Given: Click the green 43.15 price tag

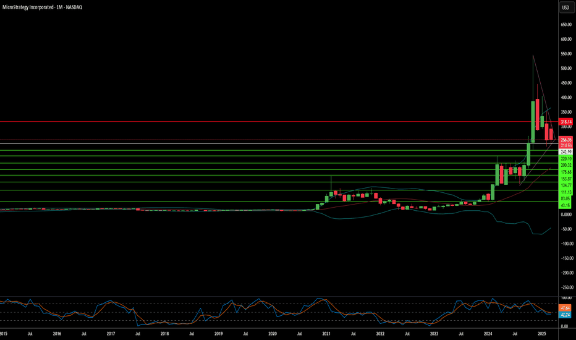Looking at the screenshot, I should coord(565,205).
